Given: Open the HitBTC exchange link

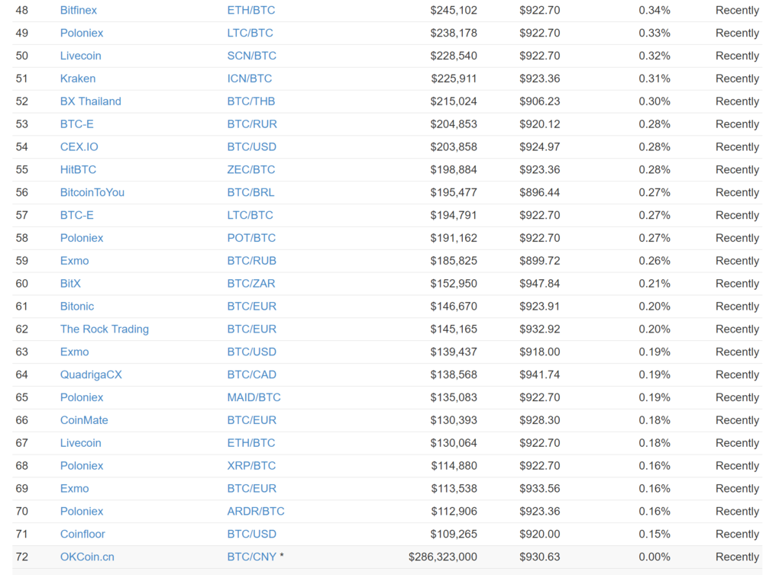Looking at the screenshot, I should pos(78,169).
